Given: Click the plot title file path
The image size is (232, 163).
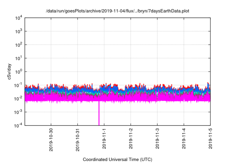Looking at the screenshot, I should tap(117, 11).
